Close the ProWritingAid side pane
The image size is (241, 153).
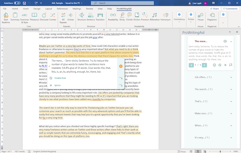[237, 32]
